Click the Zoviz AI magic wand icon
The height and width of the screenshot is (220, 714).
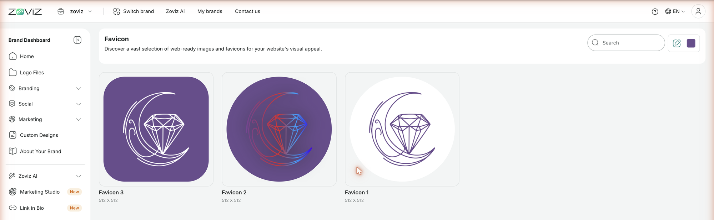coord(12,176)
